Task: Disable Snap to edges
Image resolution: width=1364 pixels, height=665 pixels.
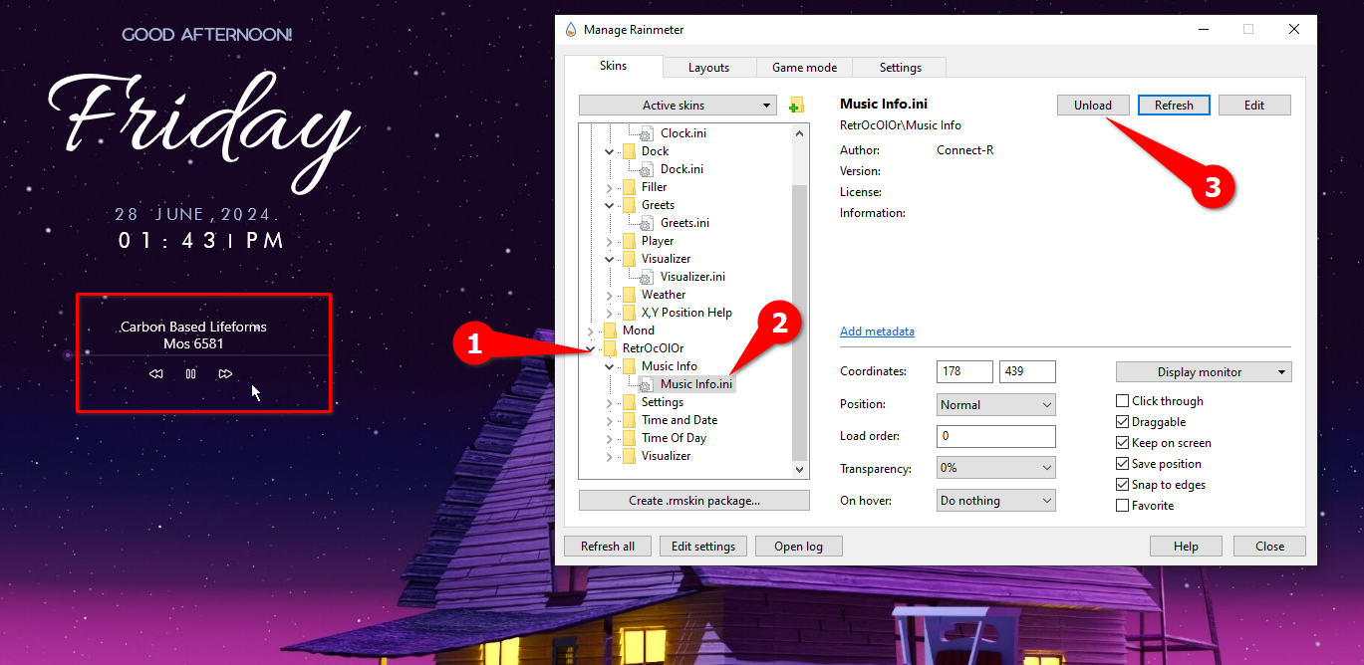Action: click(1123, 484)
